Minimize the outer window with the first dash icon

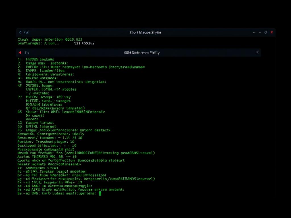[254, 32]
